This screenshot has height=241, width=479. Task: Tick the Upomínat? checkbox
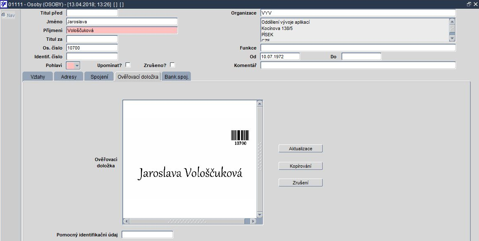pyautogui.click(x=128, y=65)
